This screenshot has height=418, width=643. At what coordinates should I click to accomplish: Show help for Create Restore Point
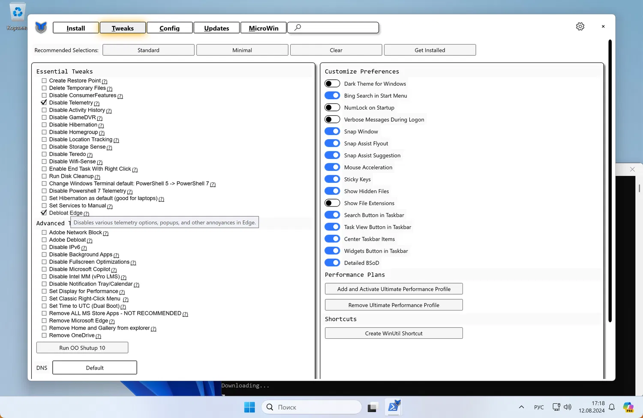[x=105, y=81]
